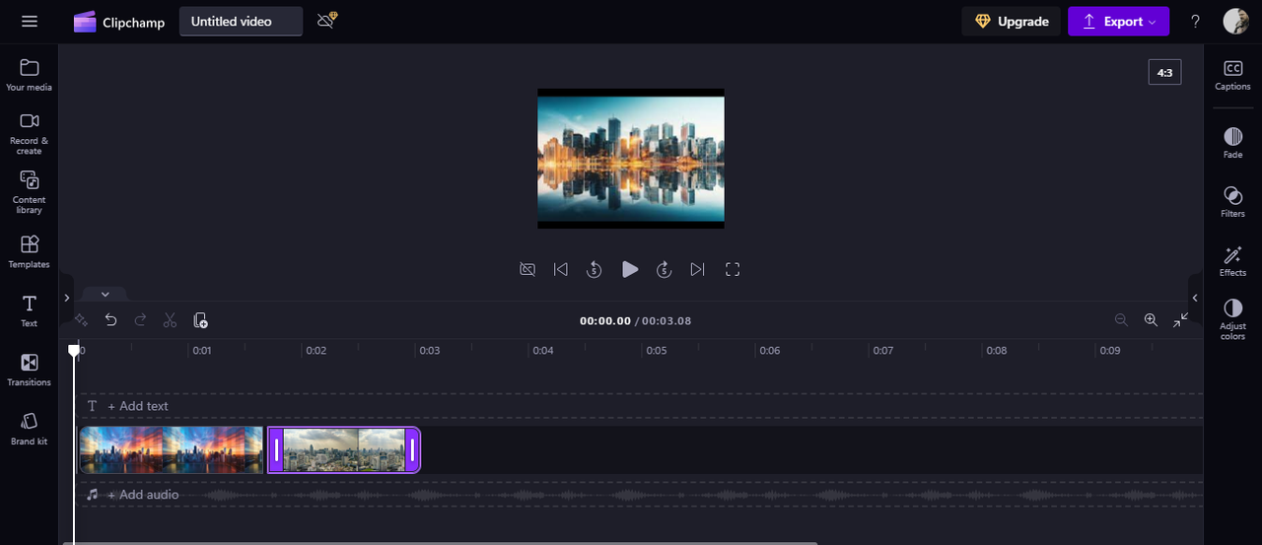The width and height of the screenshot is (1262, 545).
Task: Click the right trim handle of selected clip
Action: [x=412, y=449]
